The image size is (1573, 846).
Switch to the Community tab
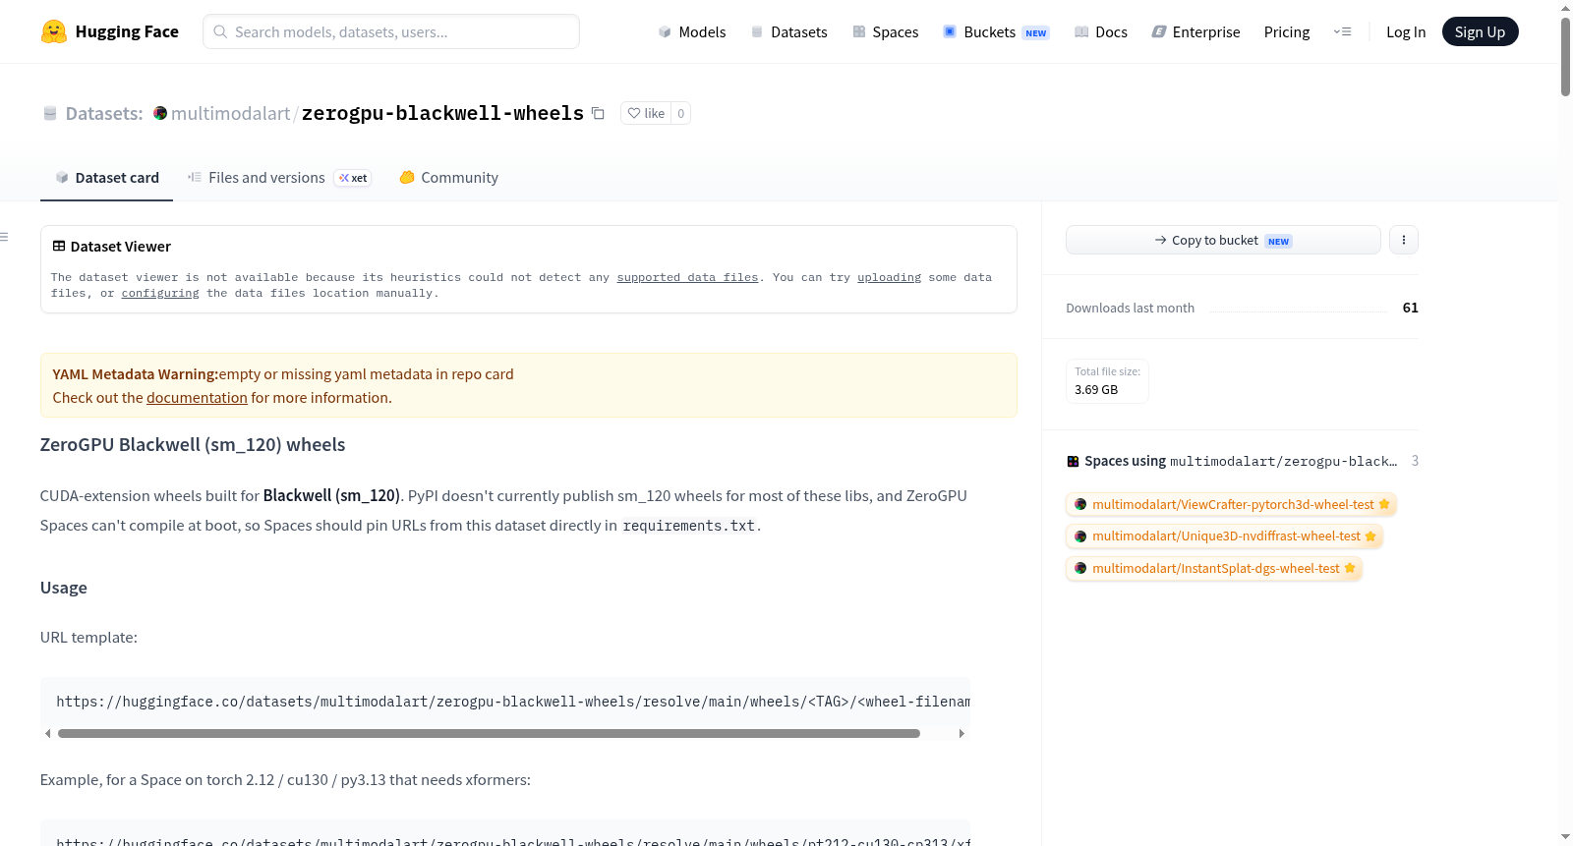point(449,178)
